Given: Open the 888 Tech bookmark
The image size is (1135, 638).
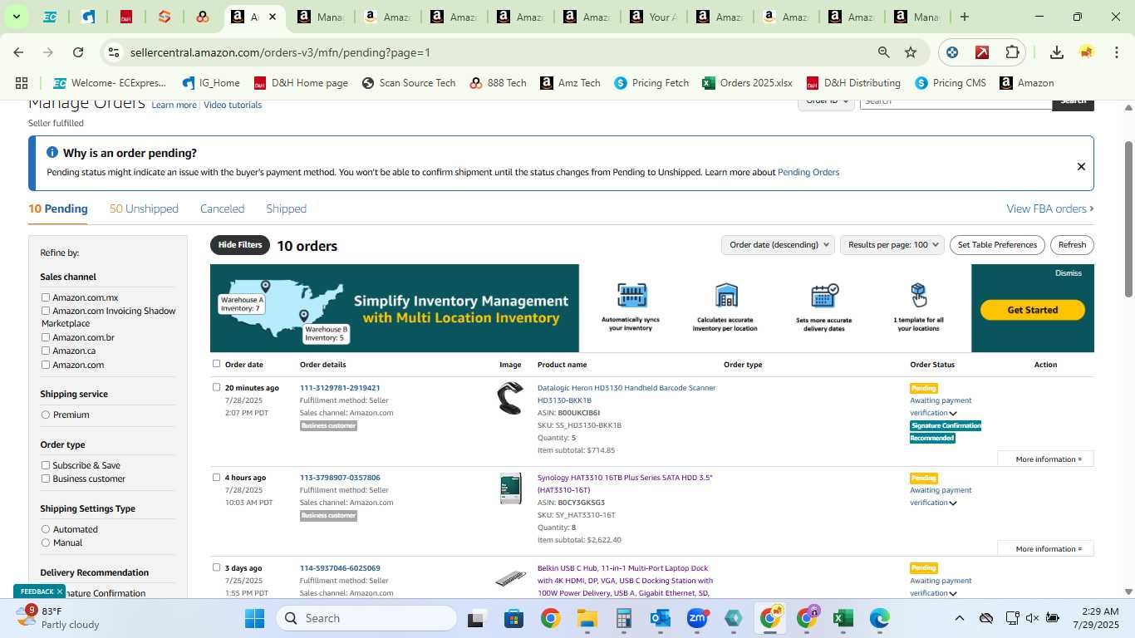Looking at the screenshot, I should click(x=498, y=83).
